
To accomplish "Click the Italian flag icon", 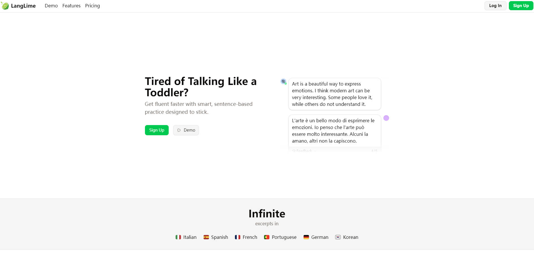I will (x=178, y=237).
